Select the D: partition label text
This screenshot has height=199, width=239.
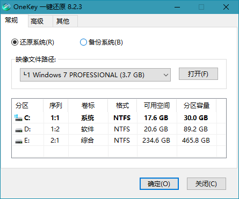tap(27, 129)
